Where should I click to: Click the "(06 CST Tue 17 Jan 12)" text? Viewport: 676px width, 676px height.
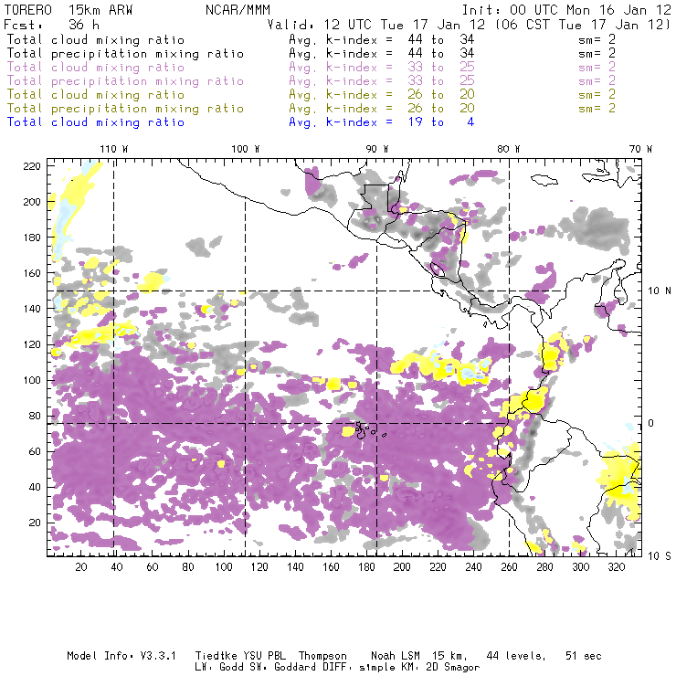pyautogui.click(x=583, y=25)
